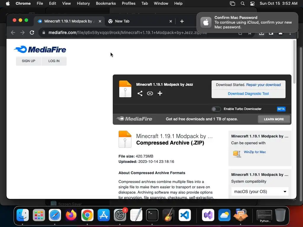Click the LOG IN button
Viewport: 303px width, 227px height.
pyautogui.click(x=54, y=61)
